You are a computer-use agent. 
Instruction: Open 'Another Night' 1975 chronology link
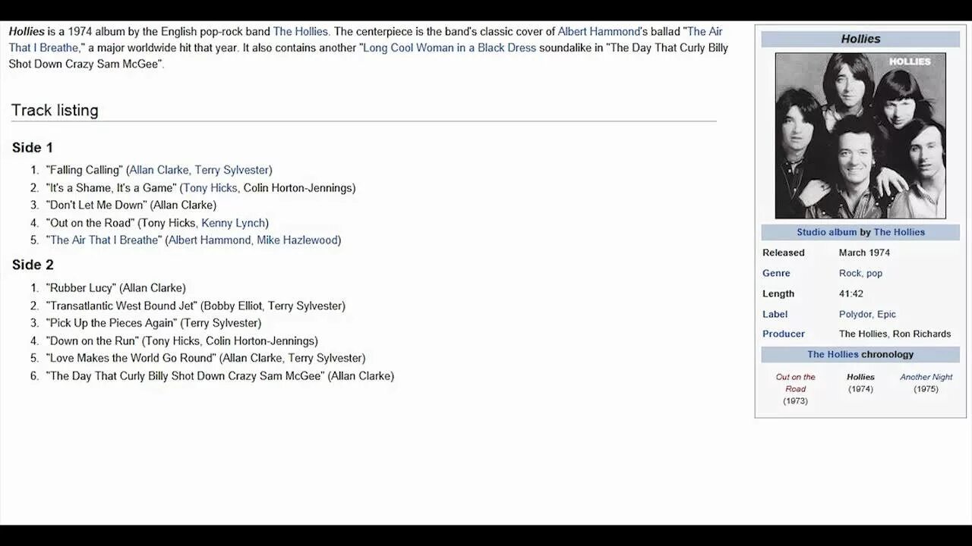926,377
